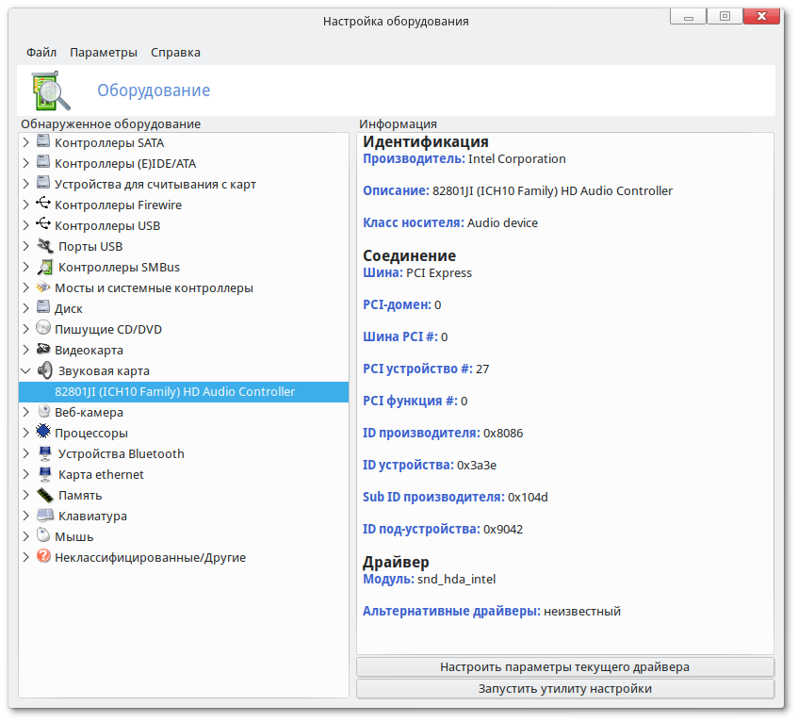This screenshot has width=798, height=722.
Task: Expand the Неклассифицированные/Другие node
Action: [x=26, y=558]
